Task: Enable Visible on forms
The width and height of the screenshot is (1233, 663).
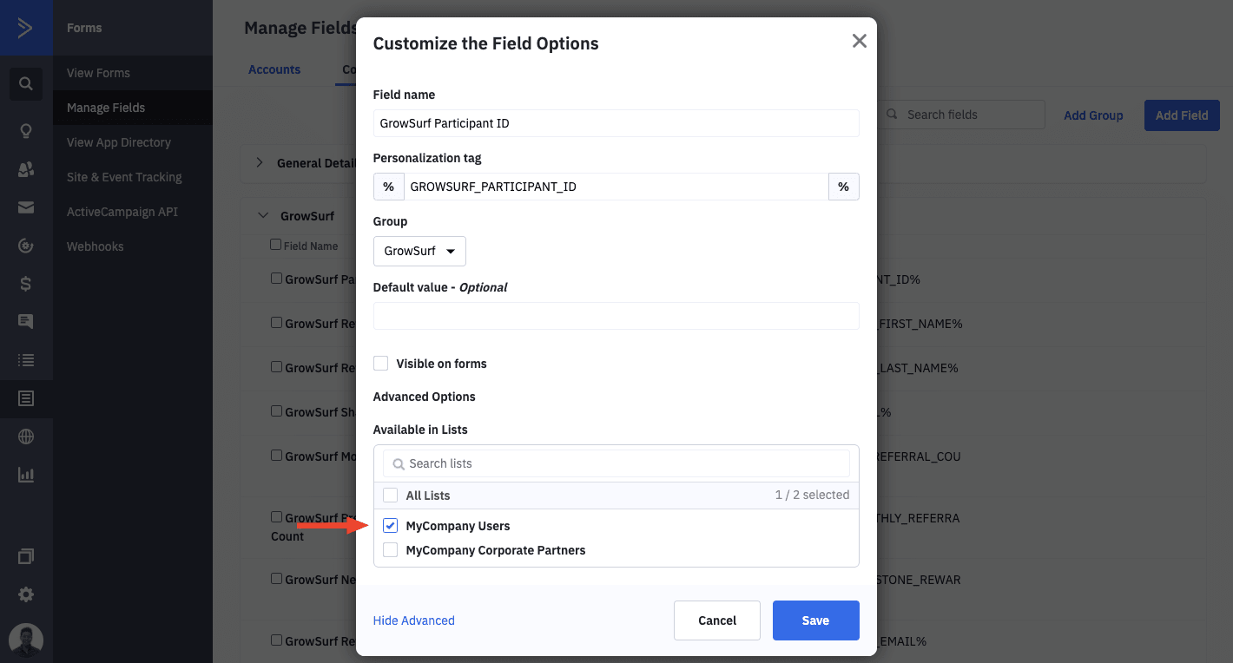Action: tap(380, 363)
